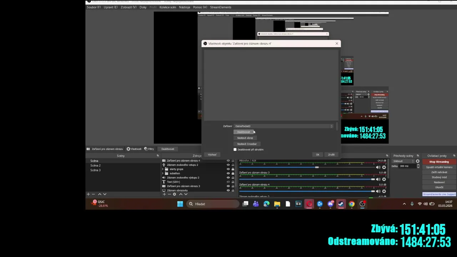Mute Zařízení pro záznam obrazu 3 audio

coord(378,179)
